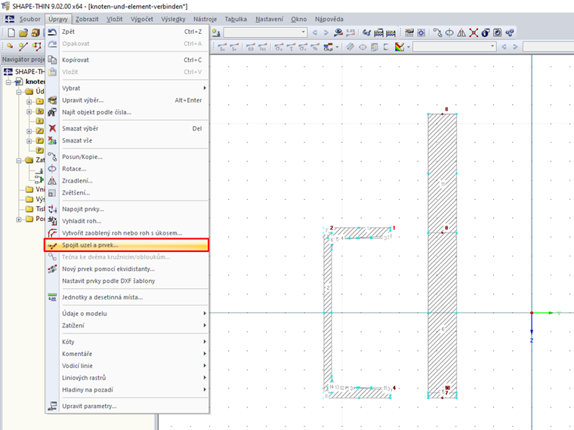Expand the Zatížení submenu
Viewport: 574px width, 430px height.
tap(133, 325)
